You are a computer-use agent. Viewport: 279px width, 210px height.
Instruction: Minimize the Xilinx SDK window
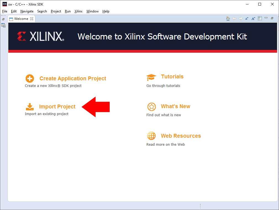tap(247, 4)
